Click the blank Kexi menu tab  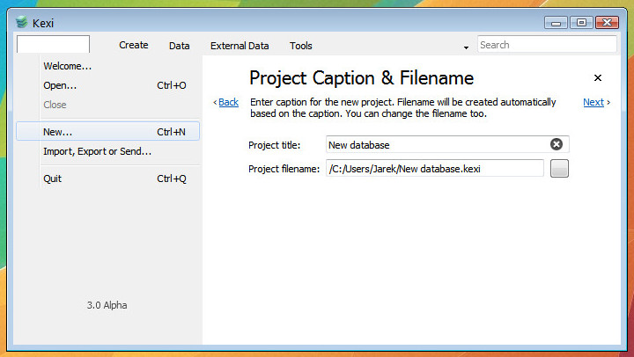click(53, 45)
